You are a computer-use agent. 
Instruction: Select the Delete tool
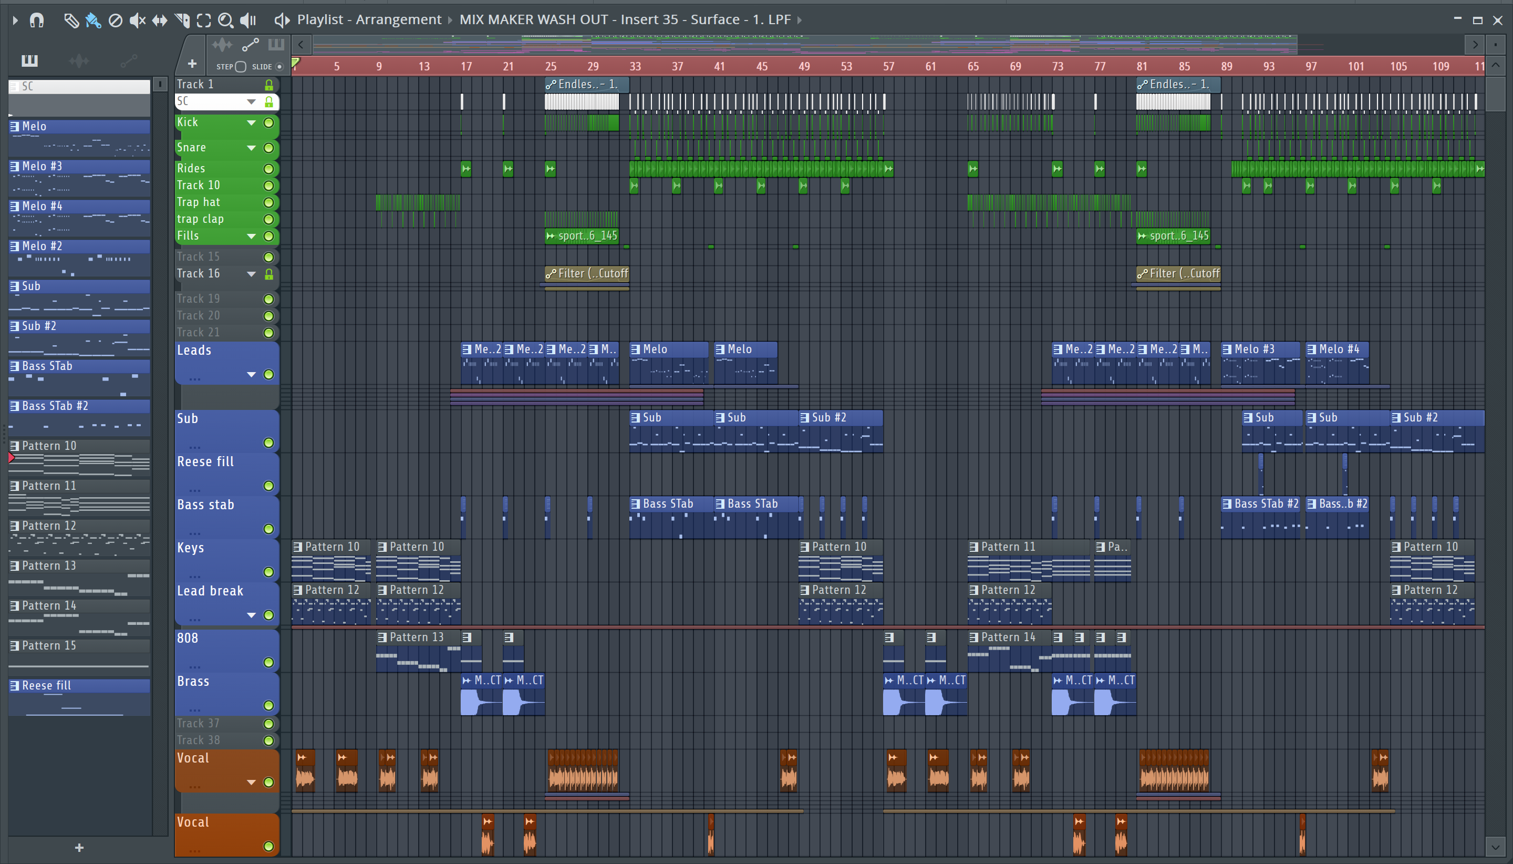click(115, 21)
